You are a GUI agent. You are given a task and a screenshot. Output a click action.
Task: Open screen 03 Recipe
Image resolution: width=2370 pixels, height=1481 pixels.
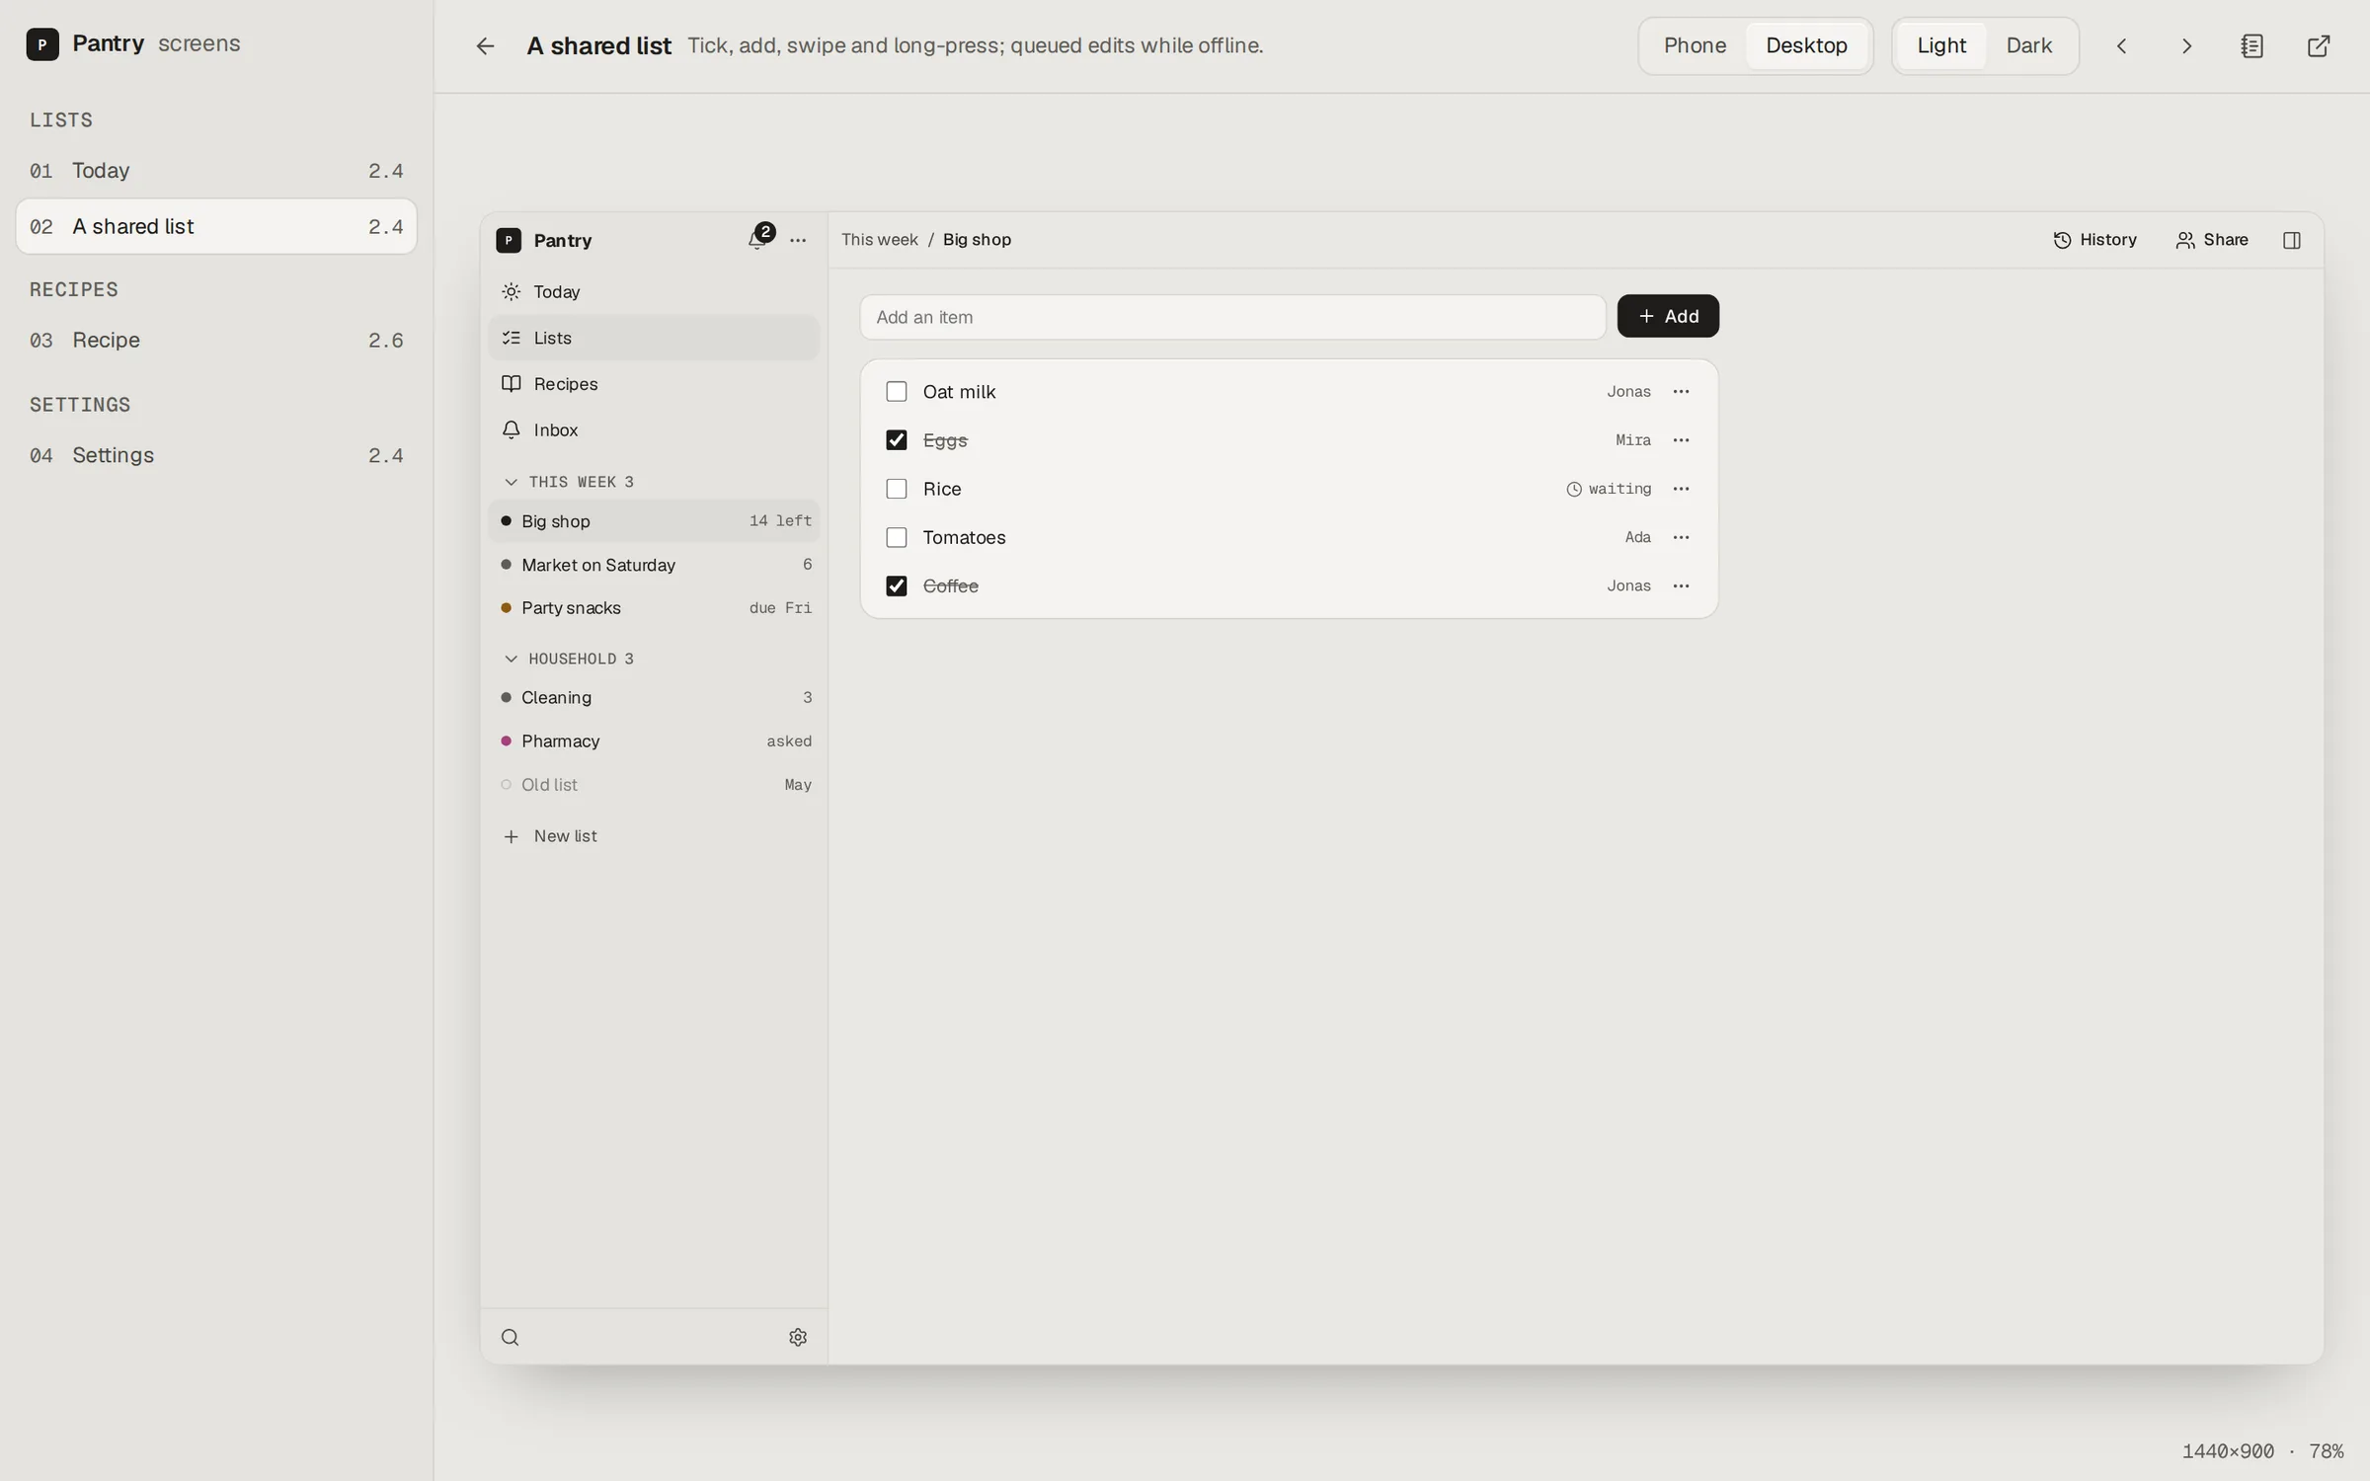coord(216,341)
